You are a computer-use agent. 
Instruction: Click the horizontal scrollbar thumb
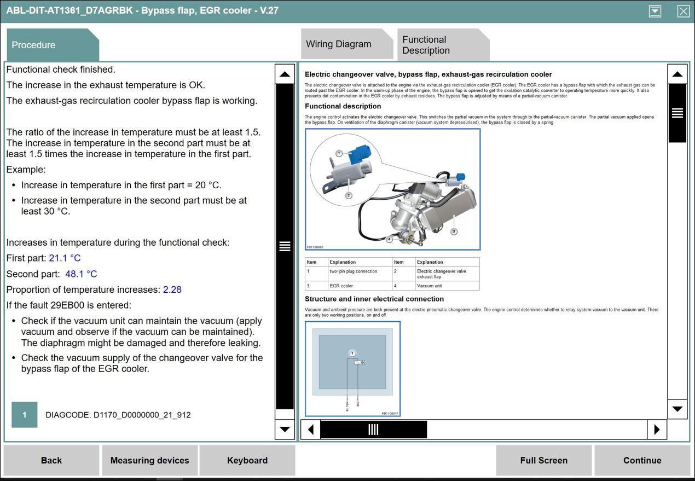(x=373, y=430)
